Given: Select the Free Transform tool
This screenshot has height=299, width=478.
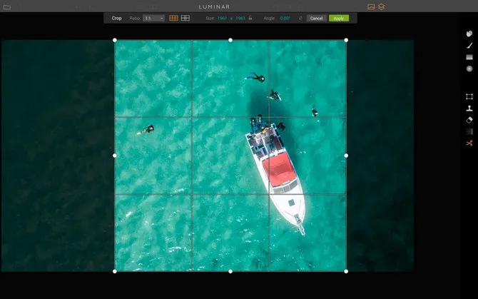Looking at the screenshot, I should (469, 96).
